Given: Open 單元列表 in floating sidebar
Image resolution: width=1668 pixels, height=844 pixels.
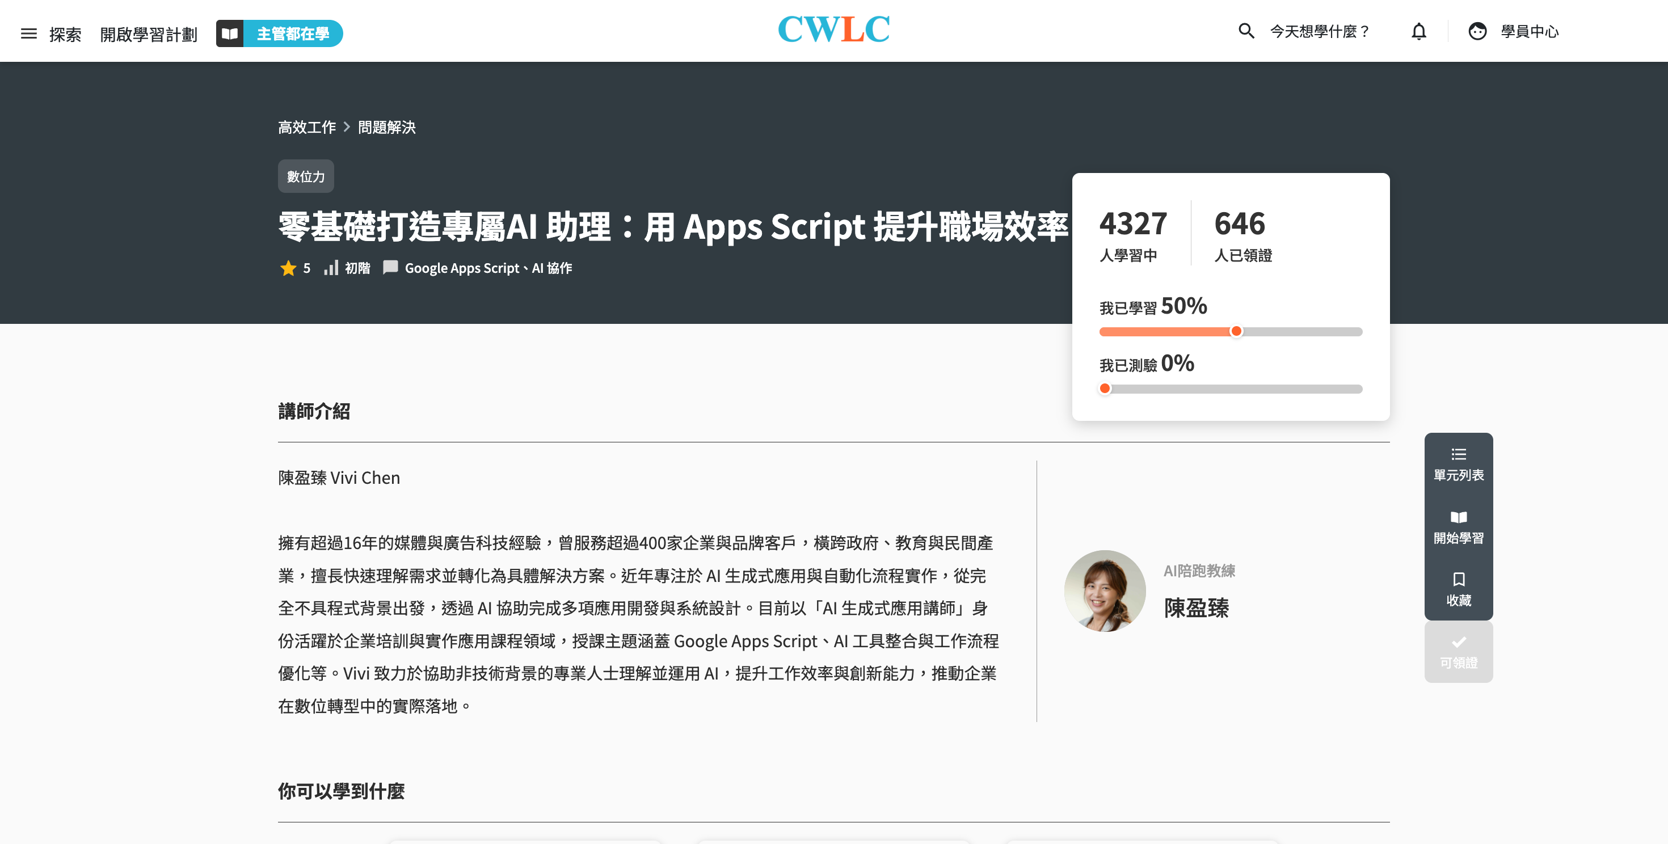Looking at the screenshot, I should [1458, 464].
